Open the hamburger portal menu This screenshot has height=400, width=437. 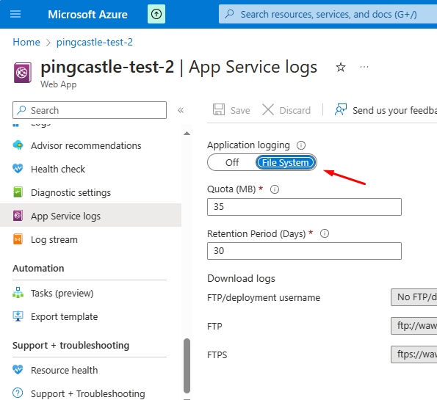[15, 14]
